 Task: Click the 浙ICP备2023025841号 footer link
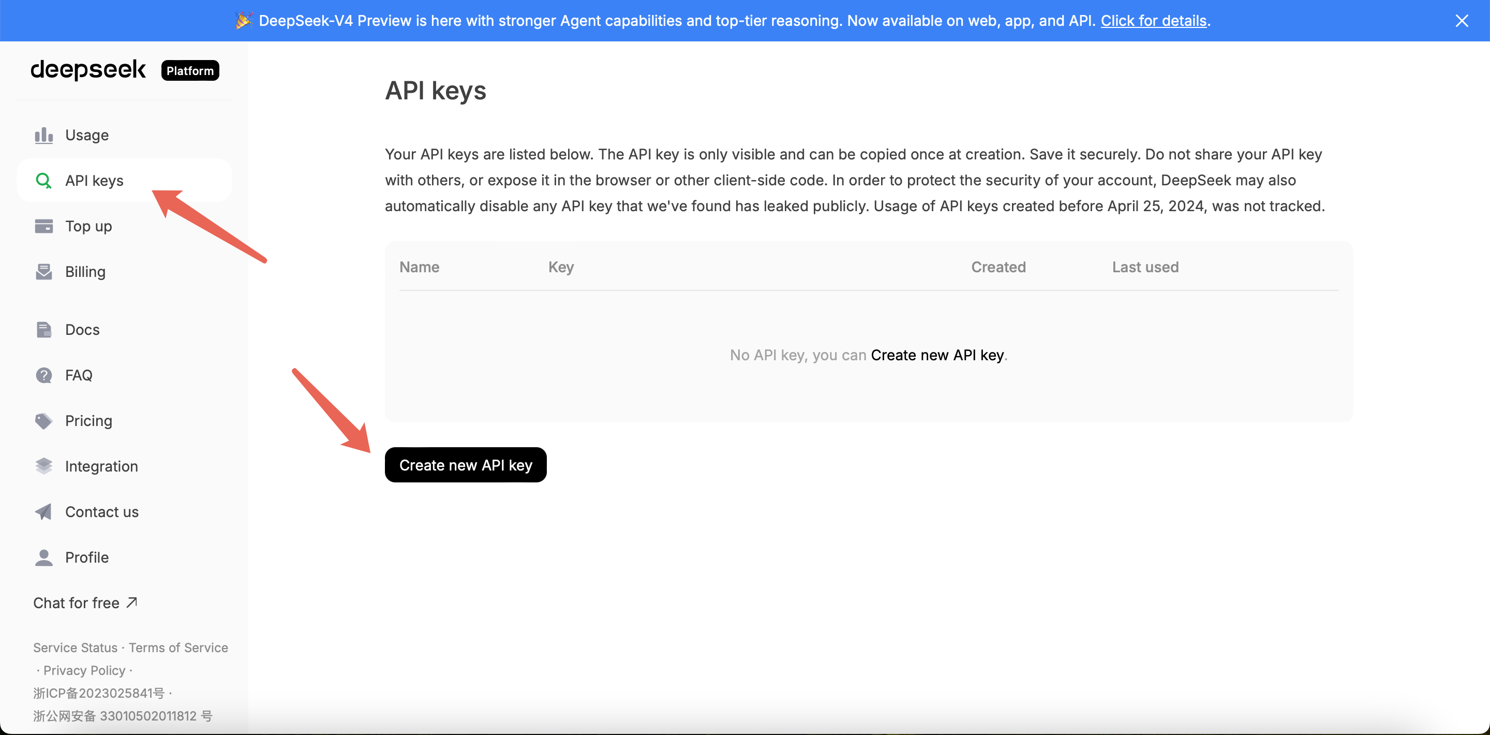[x=99, y=693]
